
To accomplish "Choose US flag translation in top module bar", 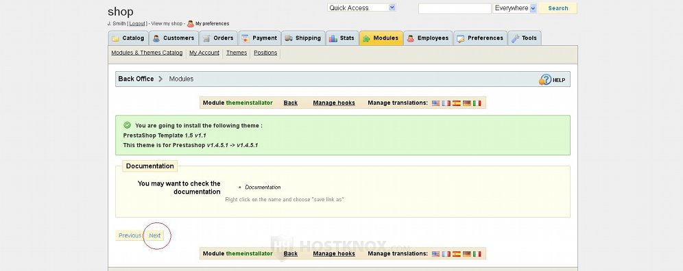I will (435, 103).
